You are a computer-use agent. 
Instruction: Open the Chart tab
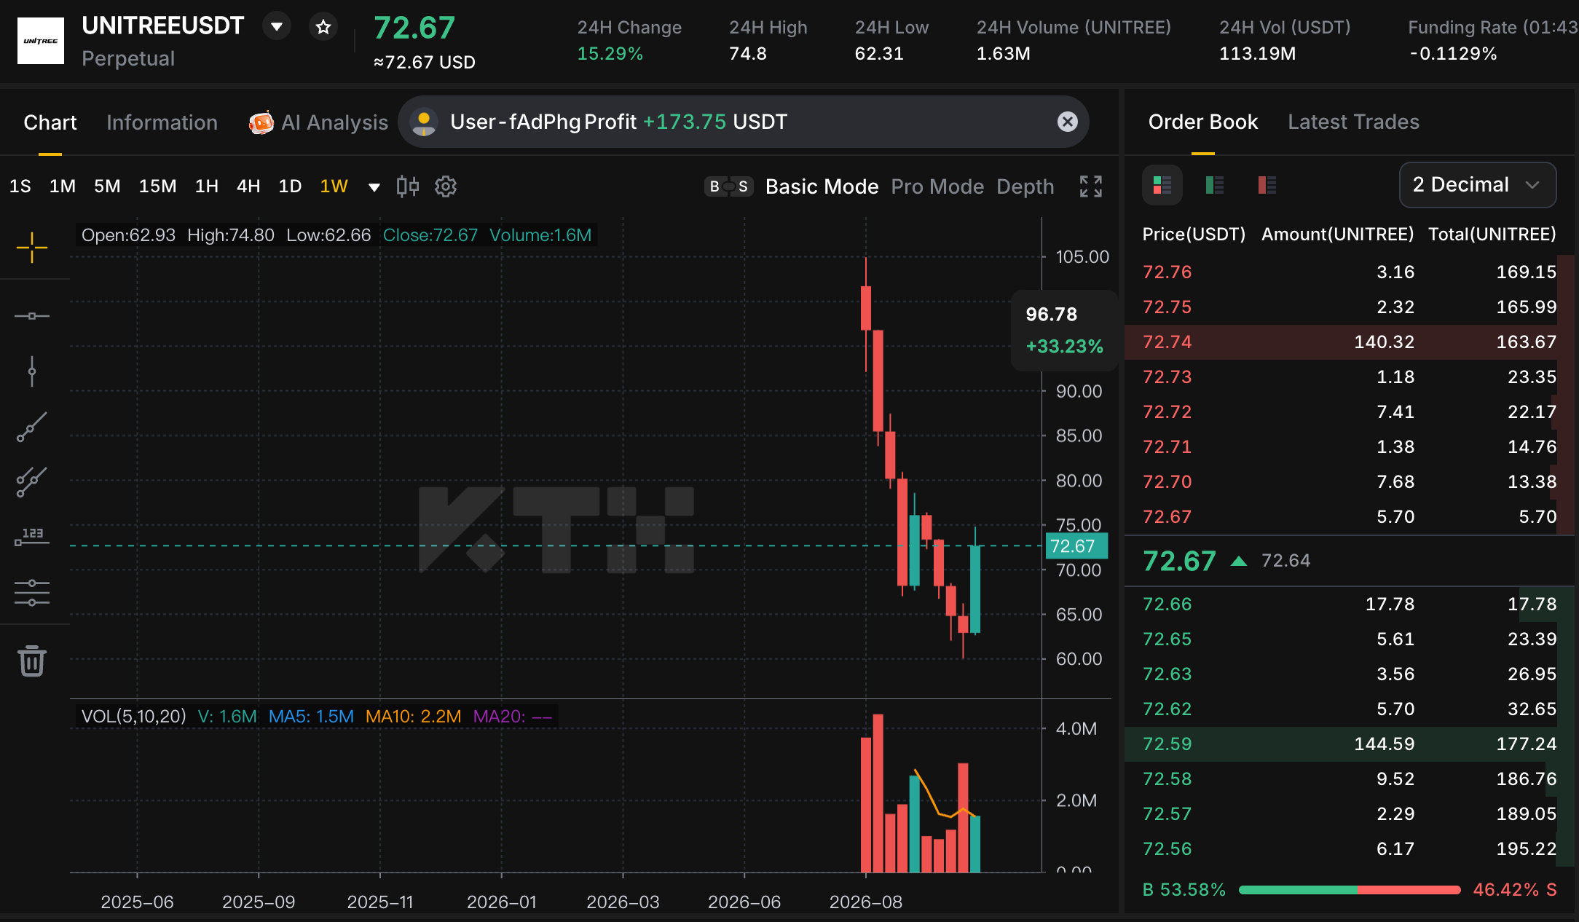click(x=50, y=122)
